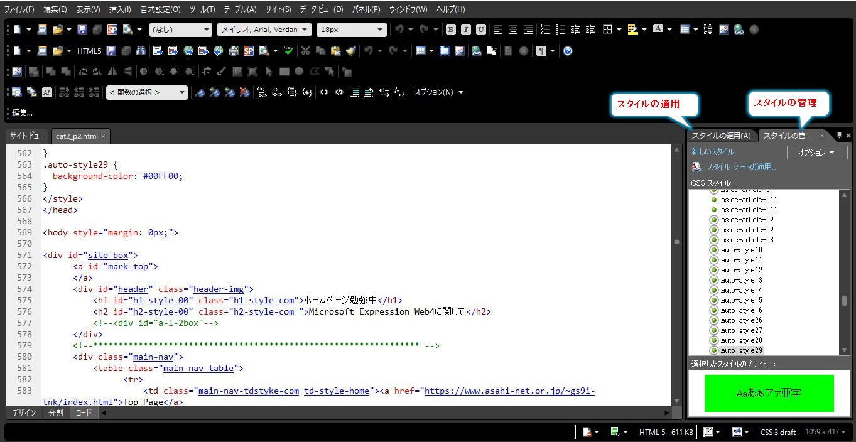
Task: Click the 編集... toolbar button
Action: [x=22, y=113]
